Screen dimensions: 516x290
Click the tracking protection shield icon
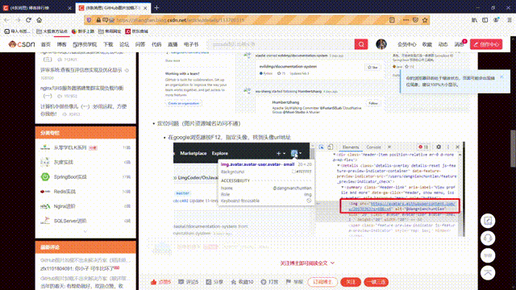[x=89, y=20]
